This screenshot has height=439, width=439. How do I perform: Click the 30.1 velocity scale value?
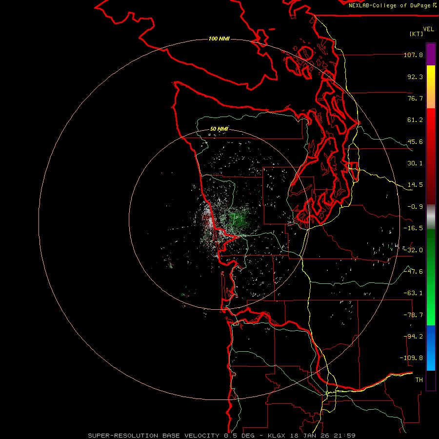pyautogui.click(x=415, y=163)
